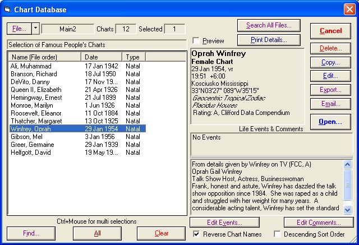
Task: Sort list by Name column header
Action: coord(45,57)
